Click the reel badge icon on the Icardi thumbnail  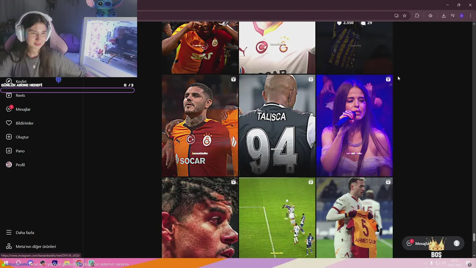coord(233,79)
